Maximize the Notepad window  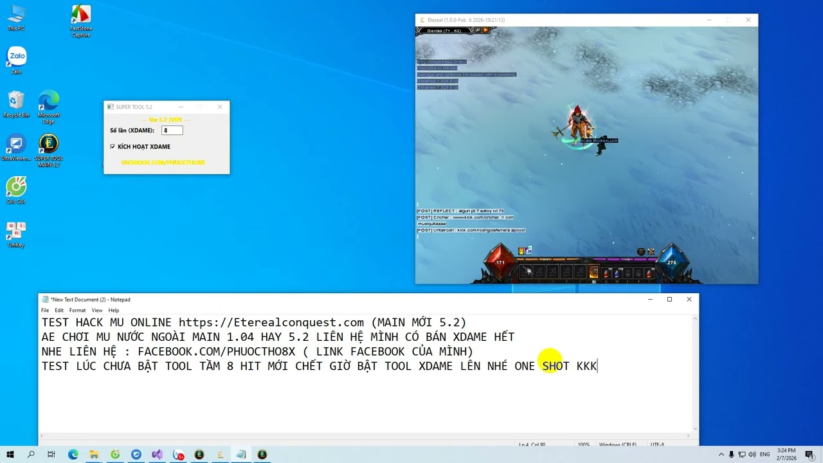pyautogui.click(x=669, y=299)
